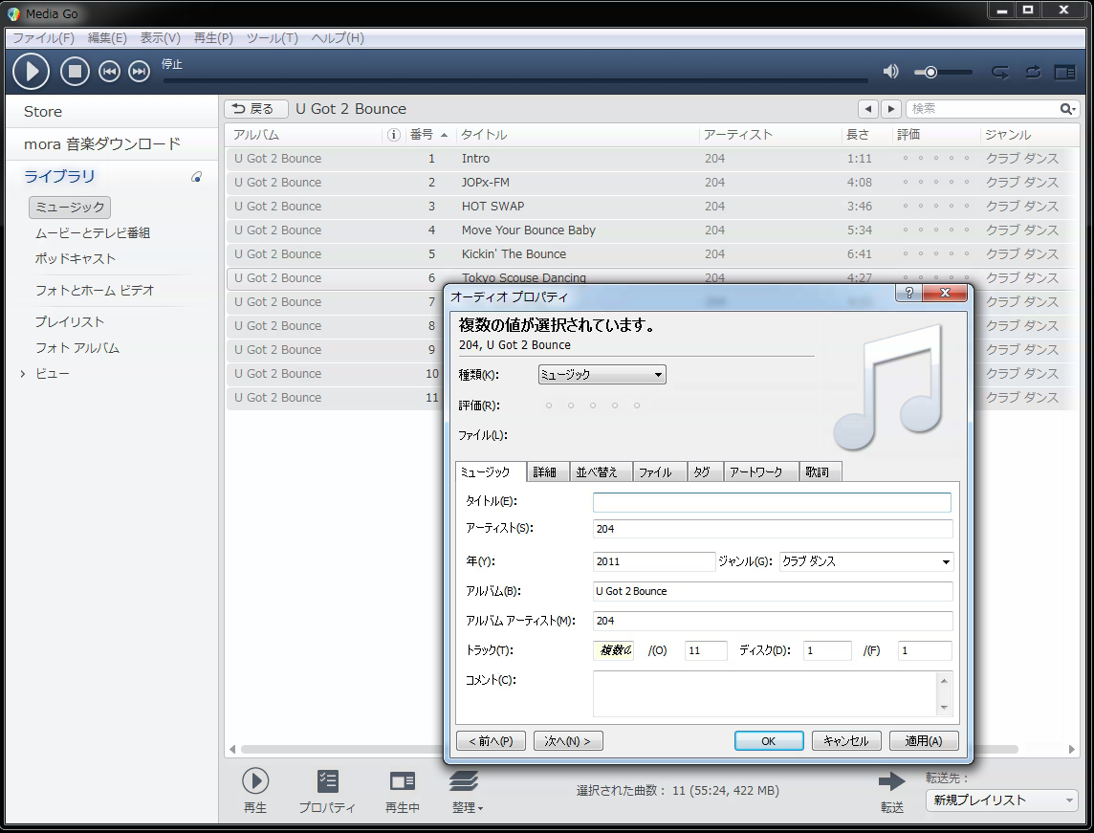The width and height of the screenshot is (1094, 833).
Task: Open dialog help question mark button
Action: (908, 293)
